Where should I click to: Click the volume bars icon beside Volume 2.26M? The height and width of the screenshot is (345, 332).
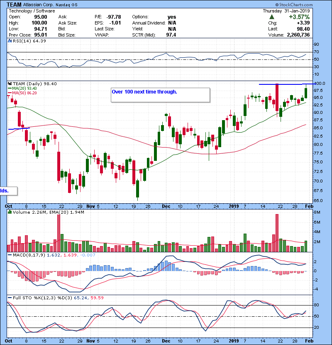[x=10, y=212]
